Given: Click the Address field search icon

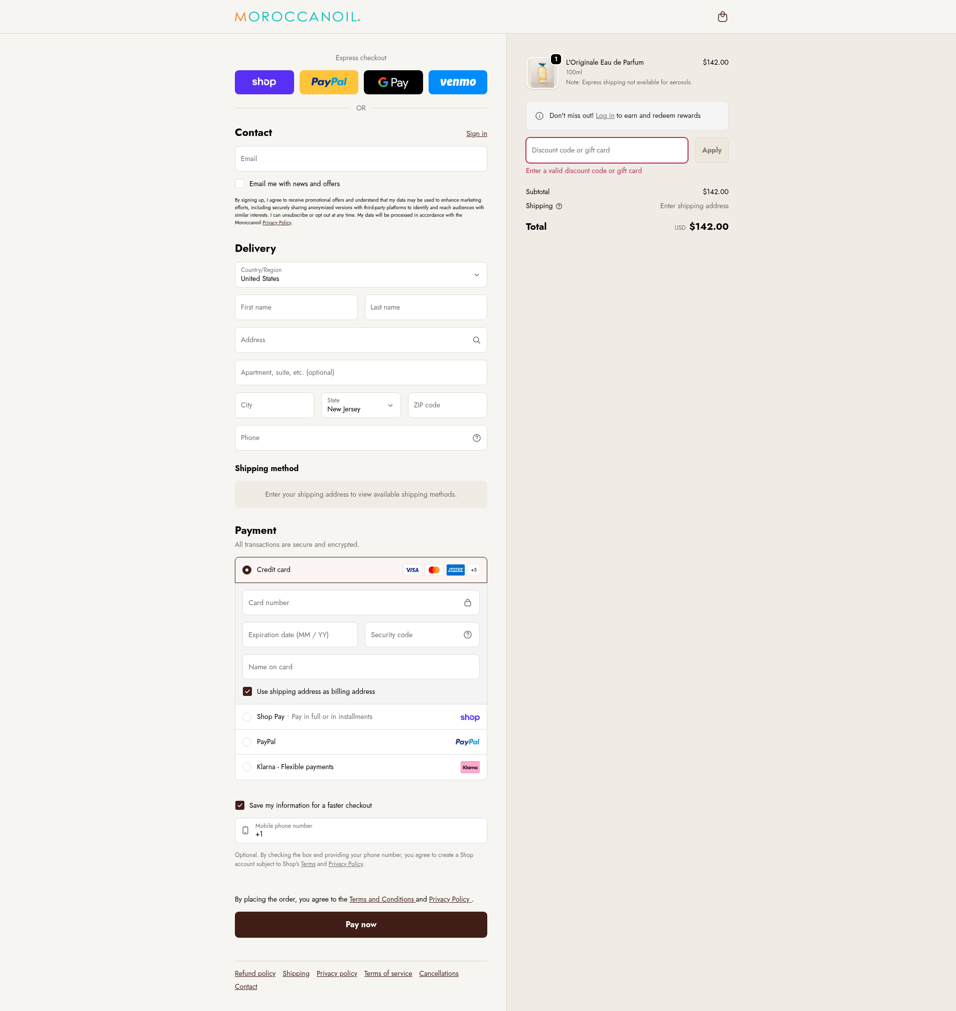Looking at the screenshot, I should click(476, 340).
